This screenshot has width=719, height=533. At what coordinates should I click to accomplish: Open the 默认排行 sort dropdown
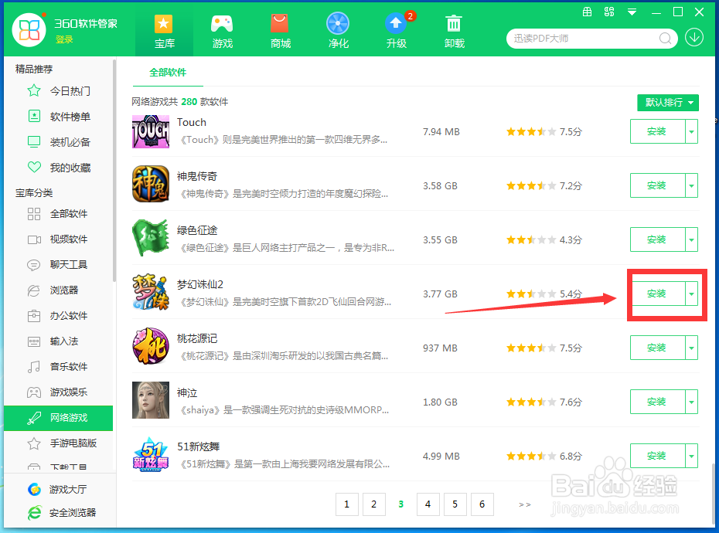[x=668, y=103]
